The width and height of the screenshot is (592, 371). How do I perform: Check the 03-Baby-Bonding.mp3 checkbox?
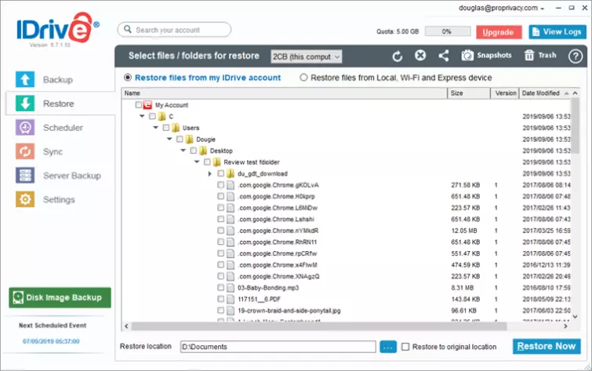221,288
